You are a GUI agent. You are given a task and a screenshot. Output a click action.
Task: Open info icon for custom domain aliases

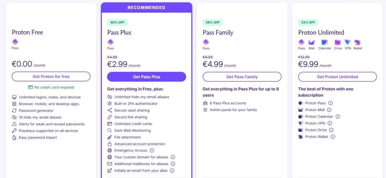173,157
